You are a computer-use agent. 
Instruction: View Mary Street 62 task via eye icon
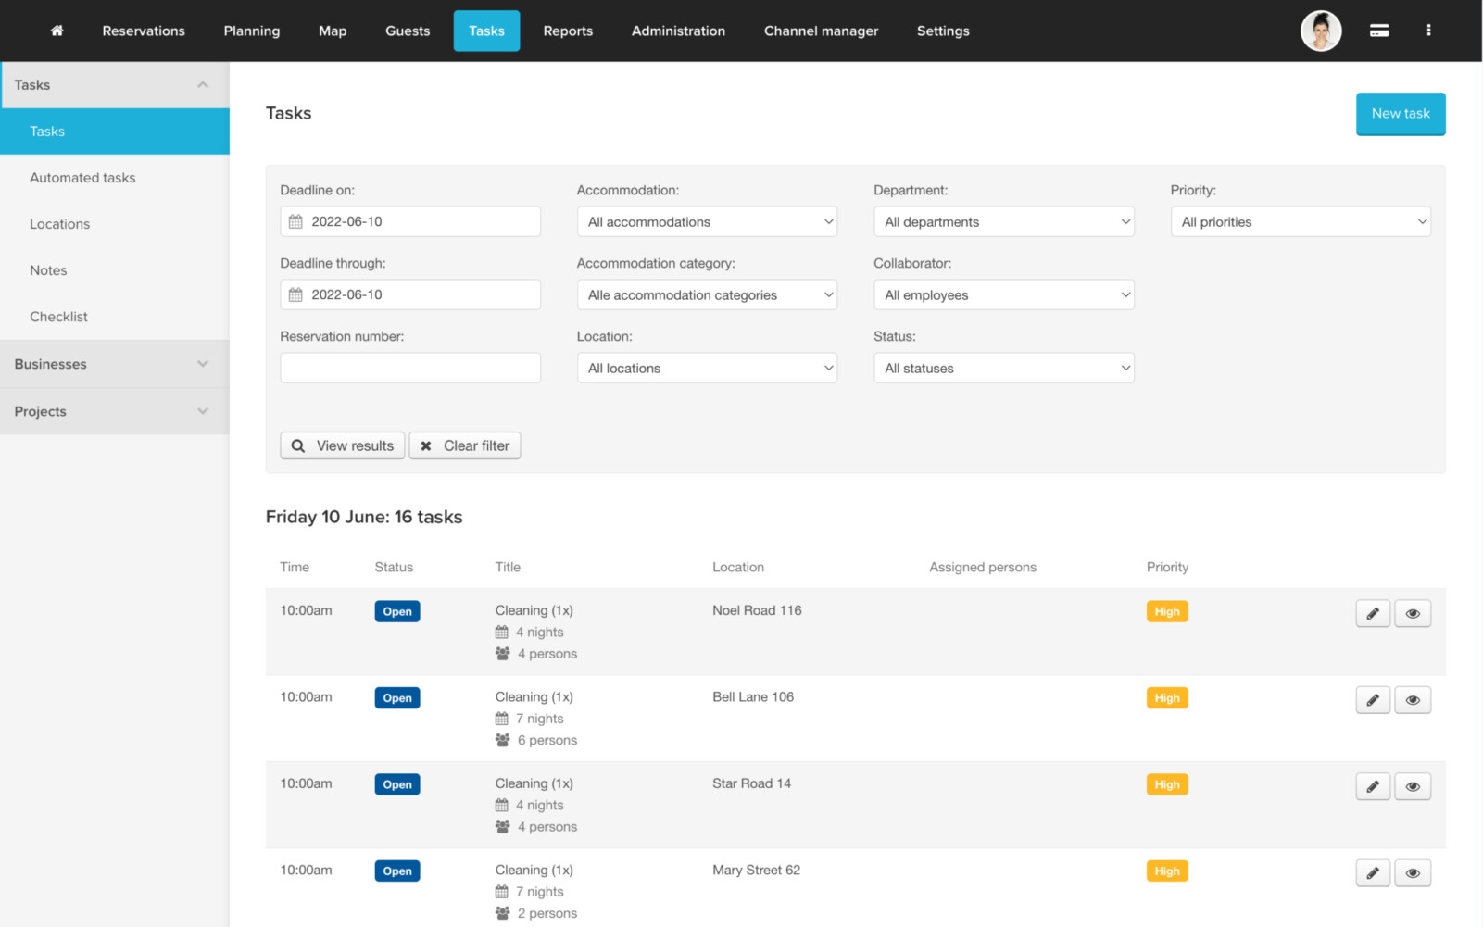click(1412, 873)
